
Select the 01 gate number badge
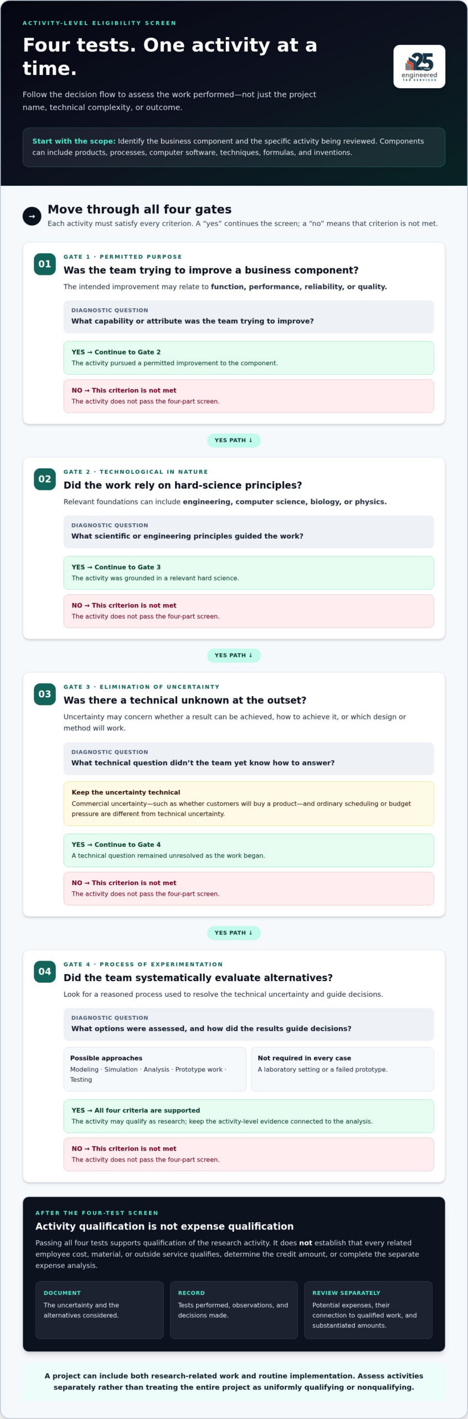click(x=45, y=264)
